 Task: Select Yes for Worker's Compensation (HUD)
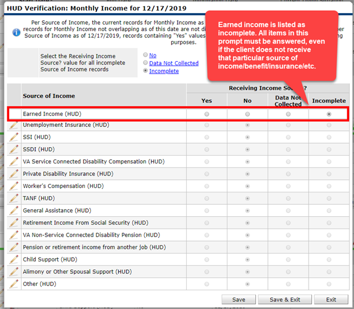(206, 186)
